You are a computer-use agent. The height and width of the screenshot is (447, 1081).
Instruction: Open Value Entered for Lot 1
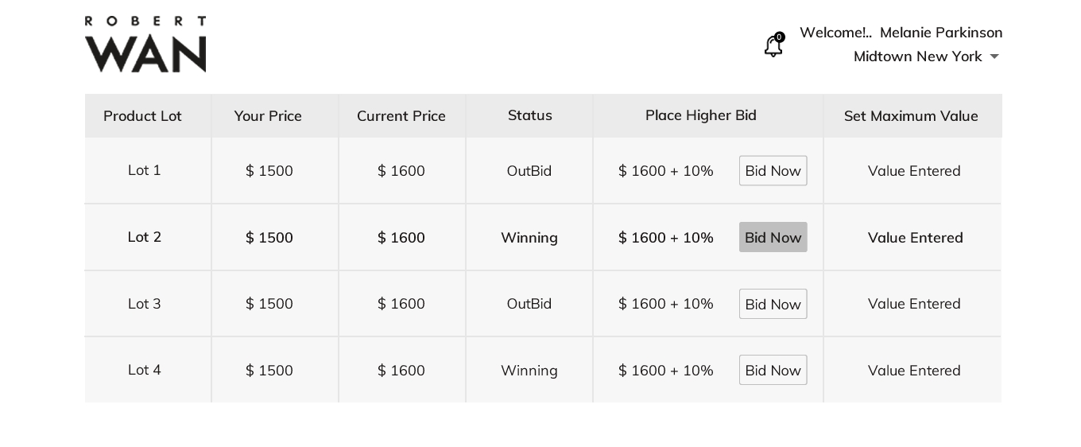pos(914,171)
